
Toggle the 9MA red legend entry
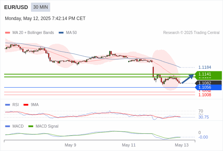(31, 105)
